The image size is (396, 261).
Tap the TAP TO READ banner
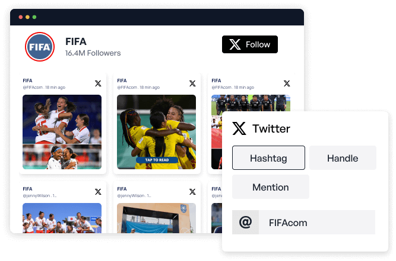coord(157,160)
